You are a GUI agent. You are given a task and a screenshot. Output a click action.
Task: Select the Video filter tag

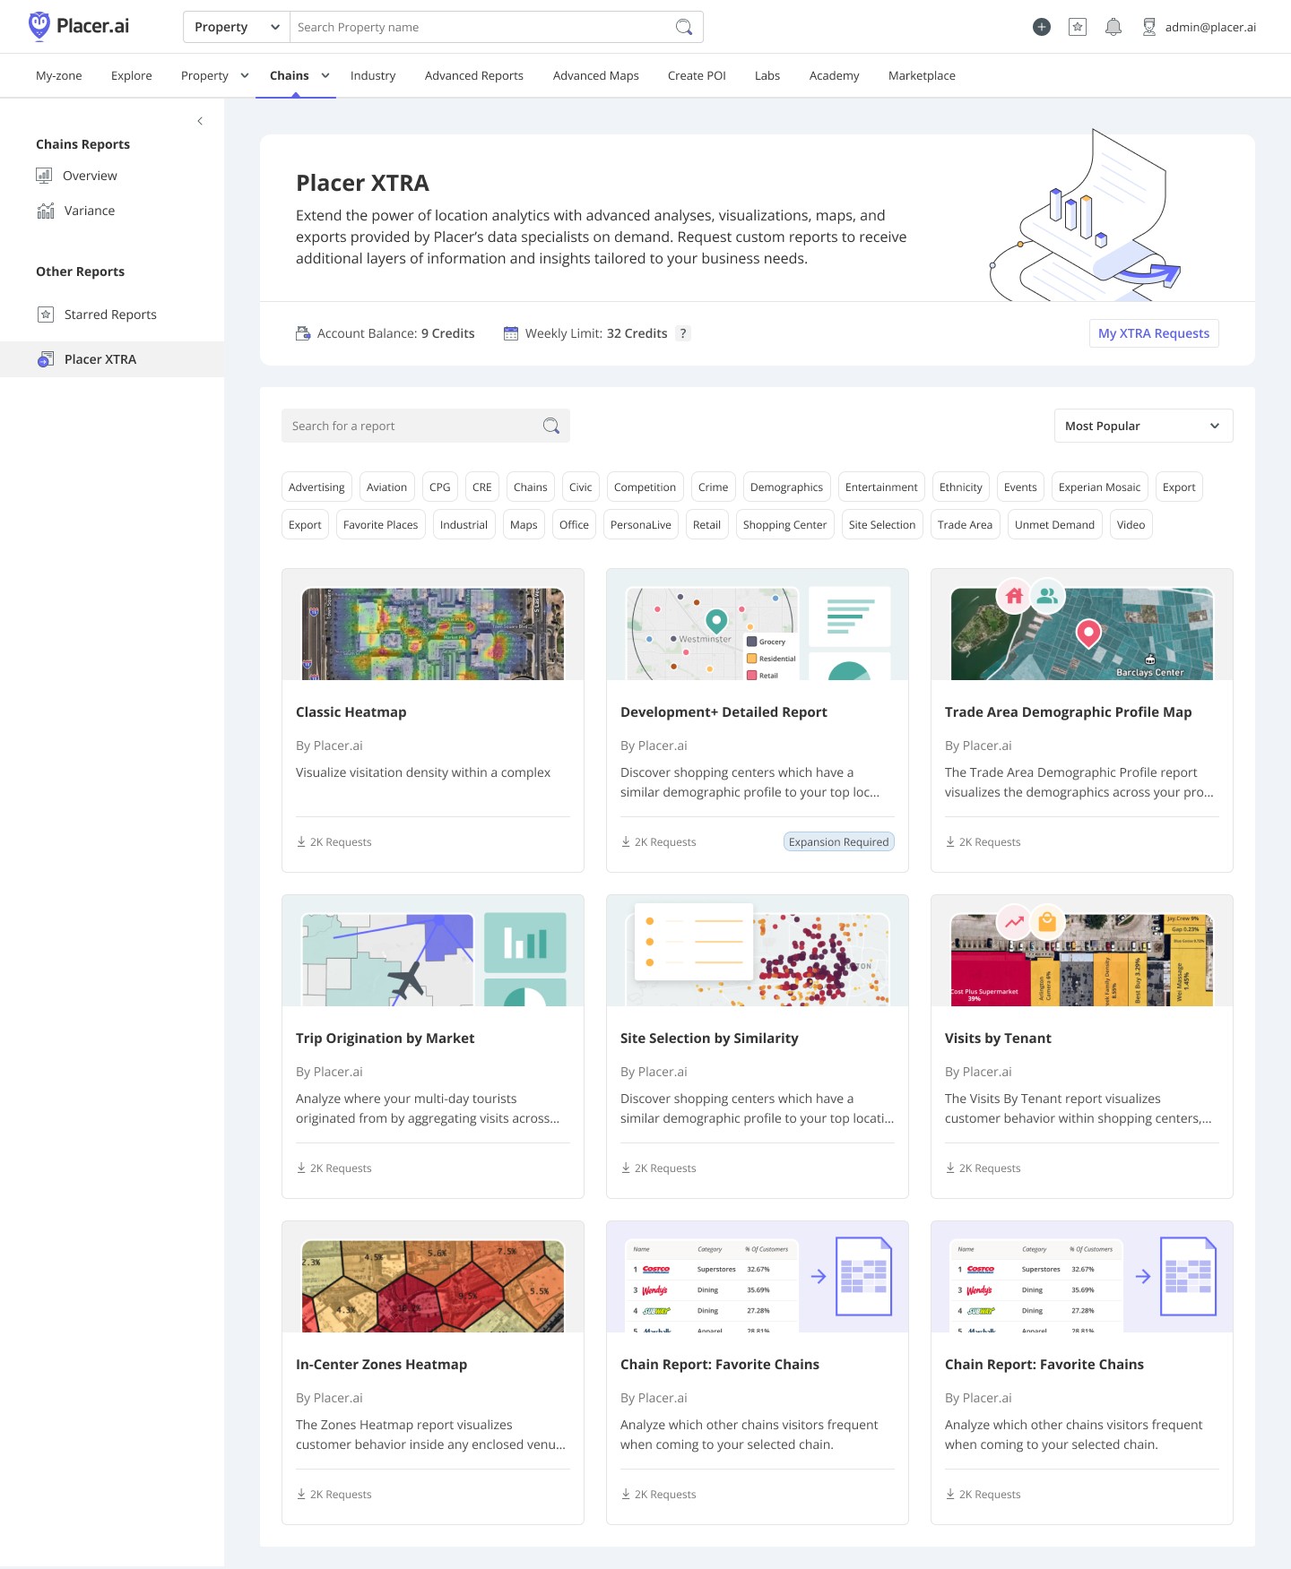pyautogui.click(x=1131, y=524)
